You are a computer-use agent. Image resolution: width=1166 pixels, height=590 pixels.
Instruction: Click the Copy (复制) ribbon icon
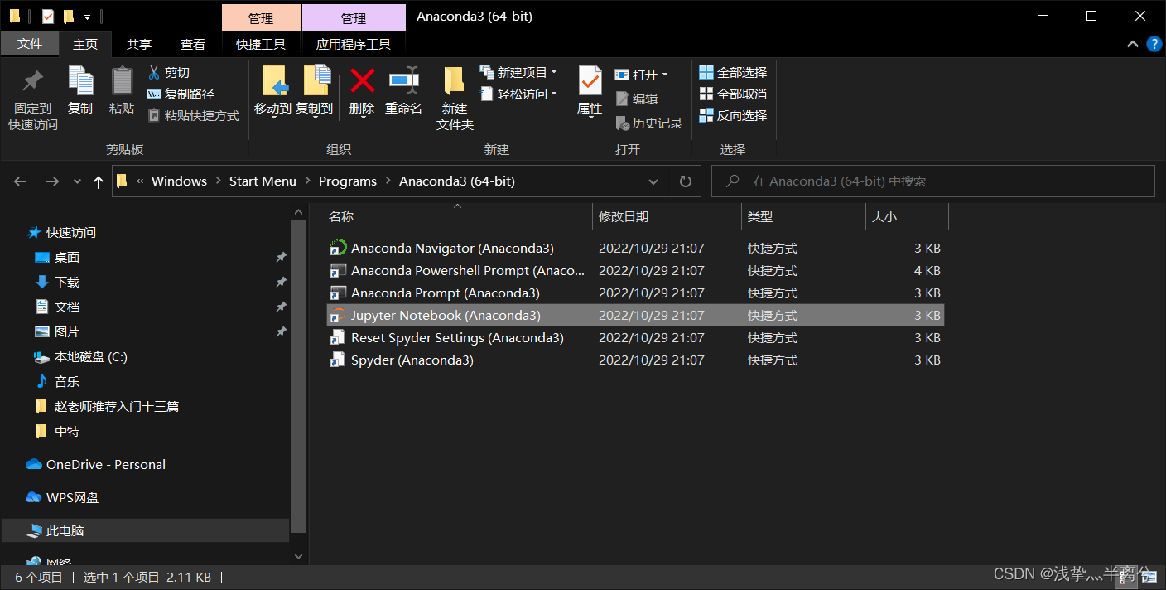click(80, 81)
